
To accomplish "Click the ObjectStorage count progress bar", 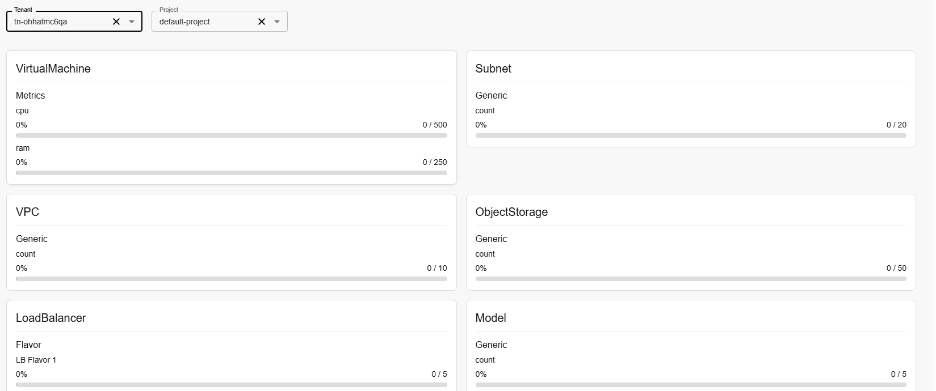I will (x=690, y=279).
